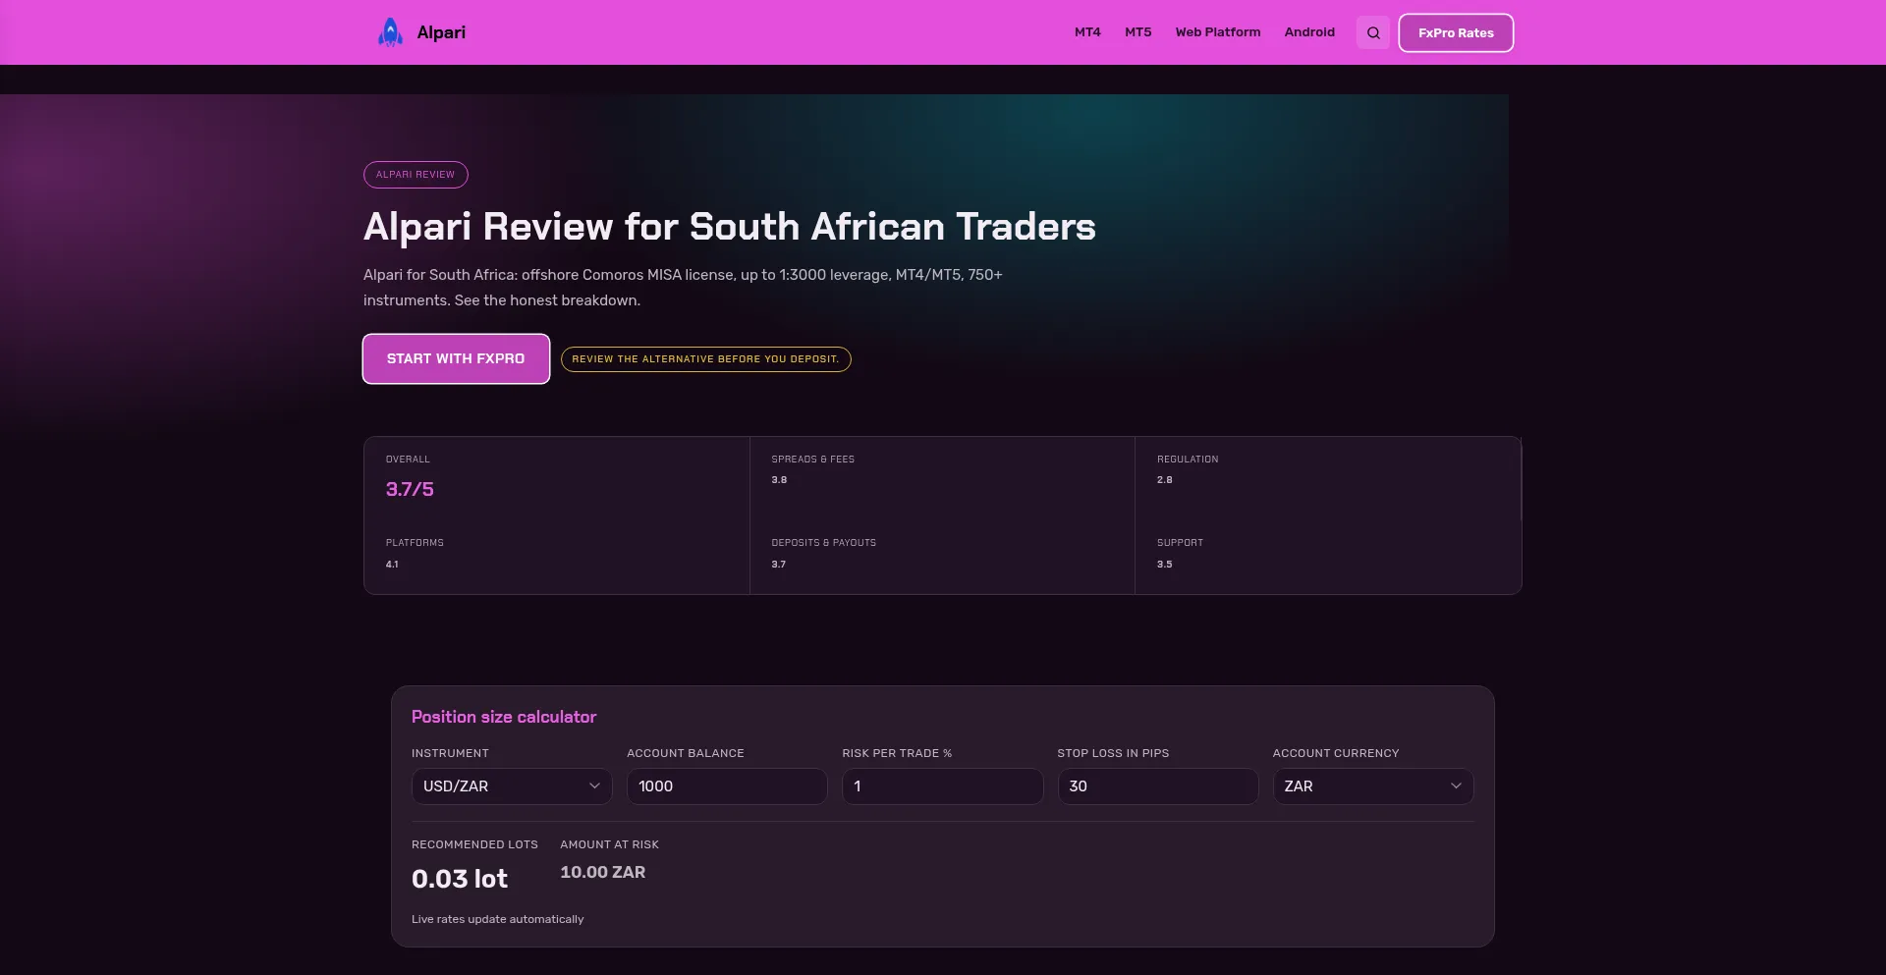
Task: Click the Support 3.5 score
Action: click(1165, 565)
